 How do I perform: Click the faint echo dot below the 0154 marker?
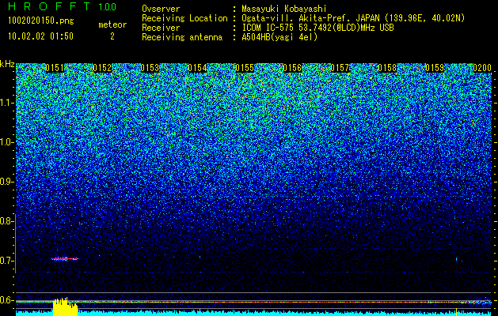(x=200, y=257)
